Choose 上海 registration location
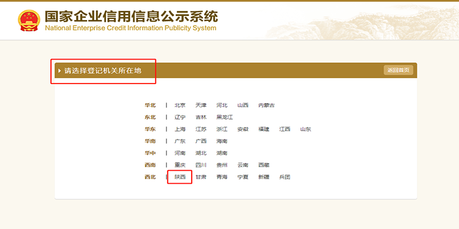 (x=180, y=129)
